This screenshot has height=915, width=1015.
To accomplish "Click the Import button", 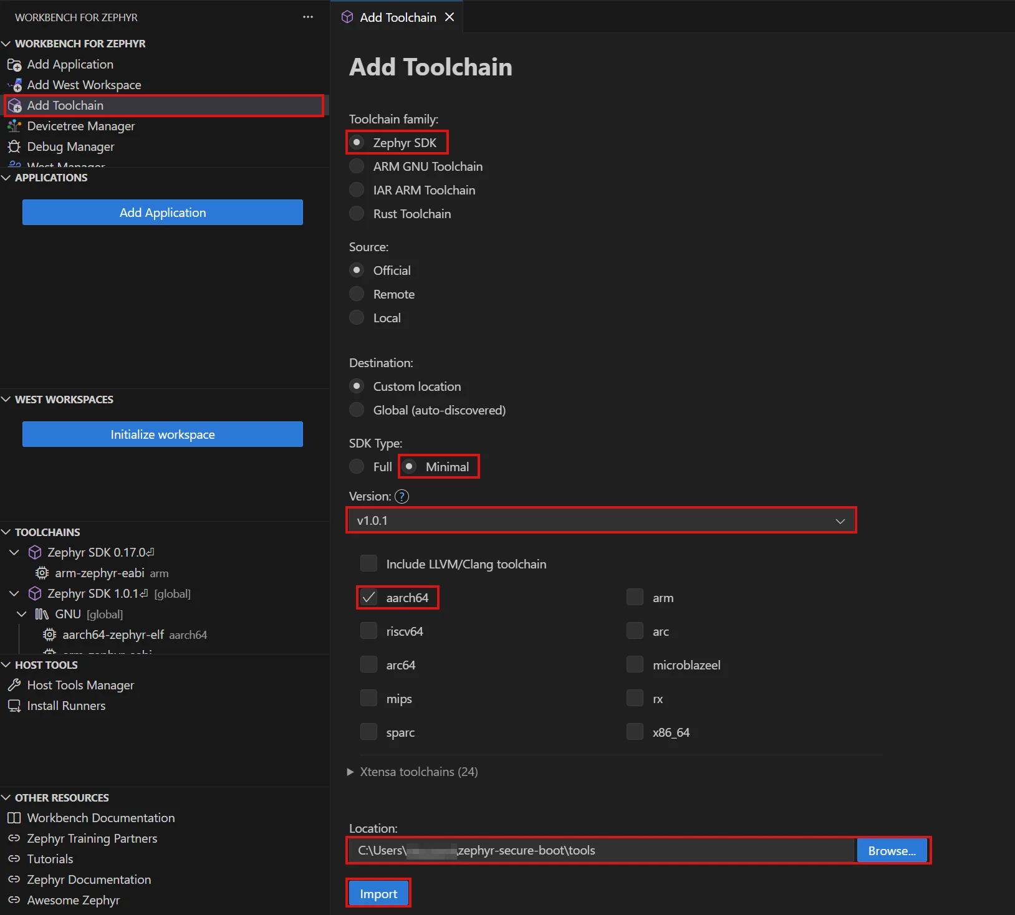I will pos(378,894).
